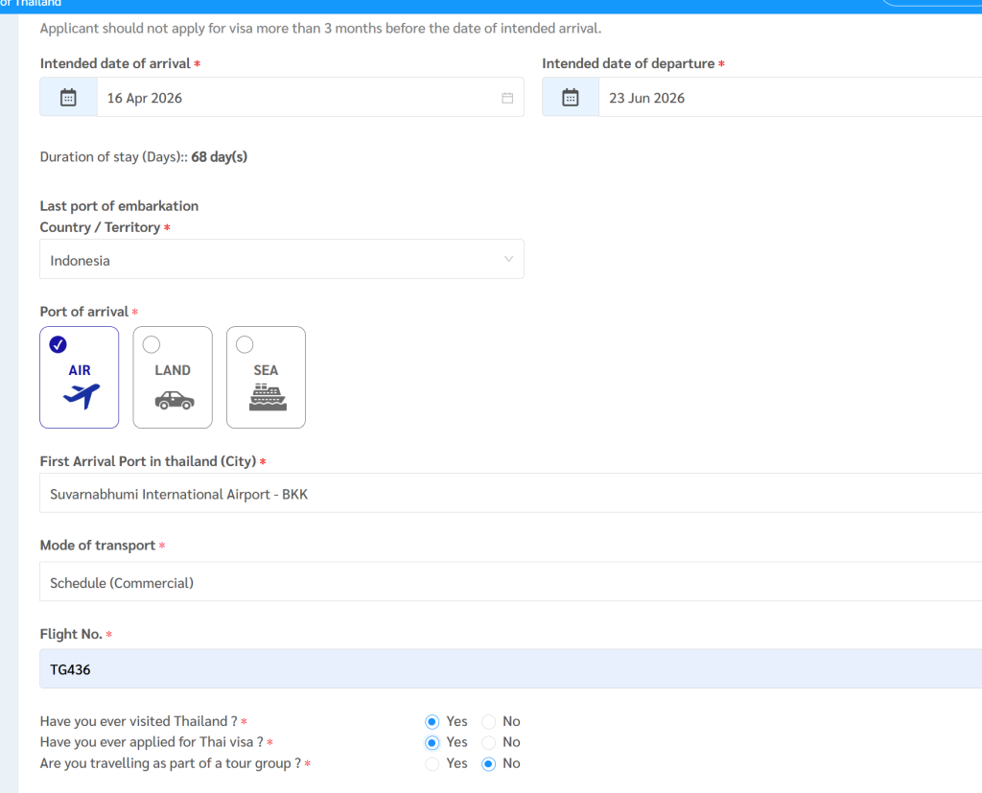Screen dimensions: 982x793
Task: Select Yes for ever visited Thailand
Action: 433,721
